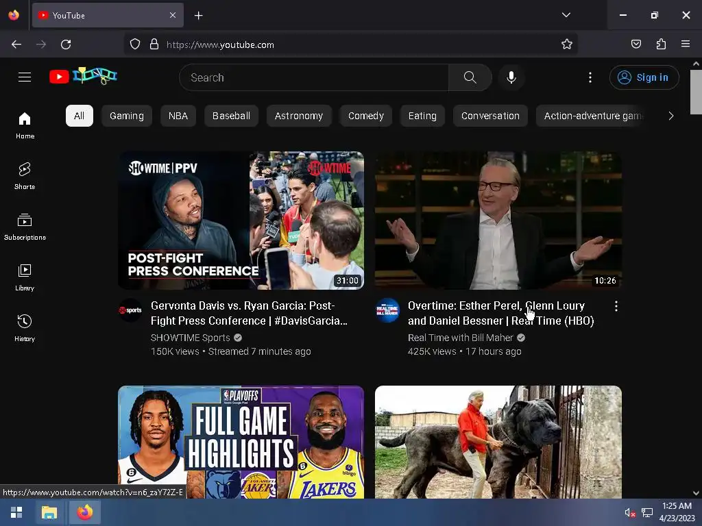Open File Explorer from taskbar
The height and width of the screenshot is (526, 702).
(49, 512)
